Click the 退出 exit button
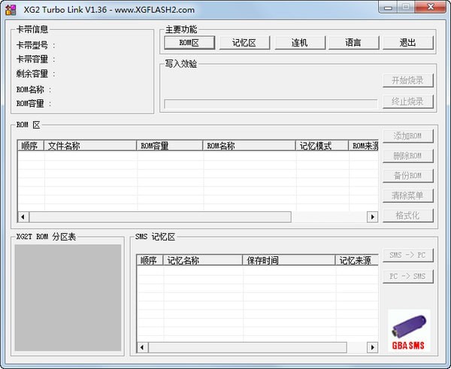The image size is (451, 369). pyautogui.click(x=407, y=43)
